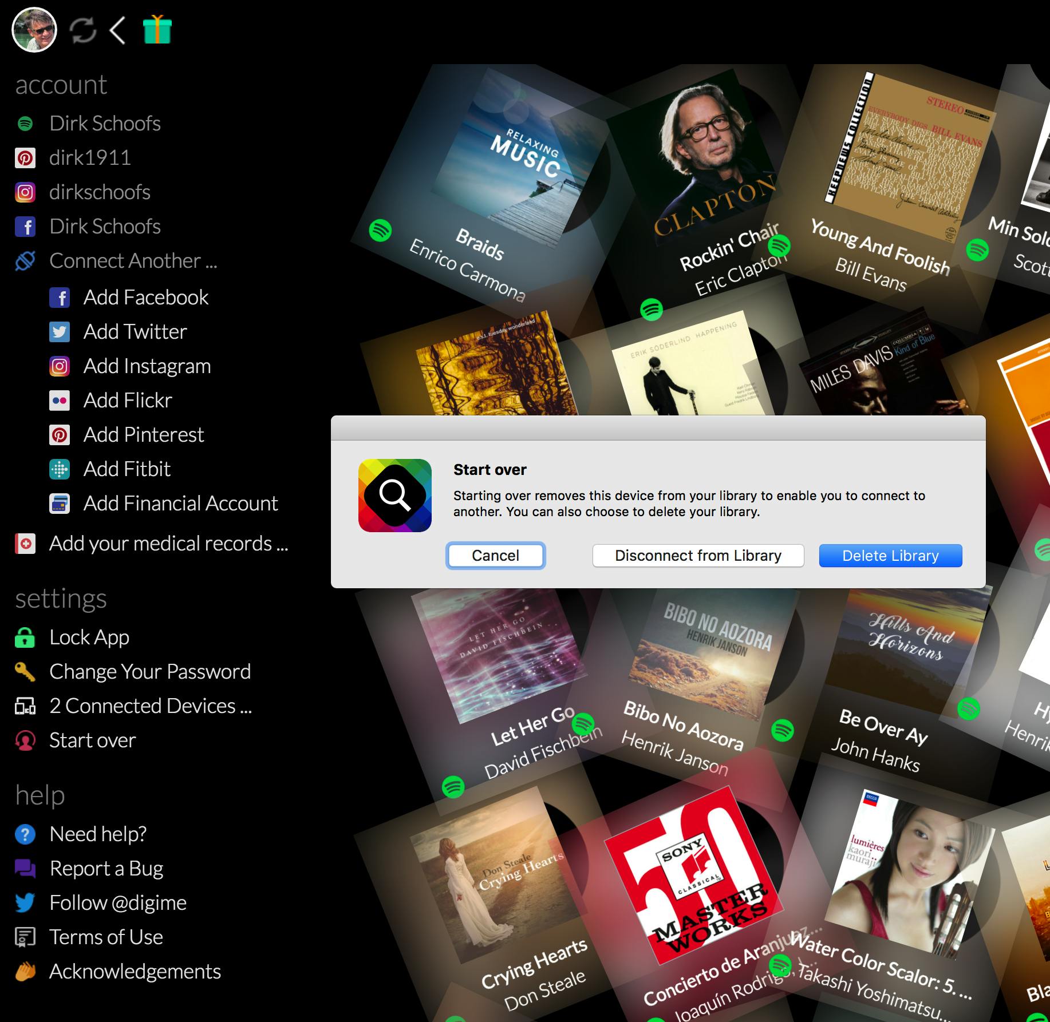Screen dimensions: 1050x1022
Task: Click the profile avatar photo
Action: coord(34,30)
